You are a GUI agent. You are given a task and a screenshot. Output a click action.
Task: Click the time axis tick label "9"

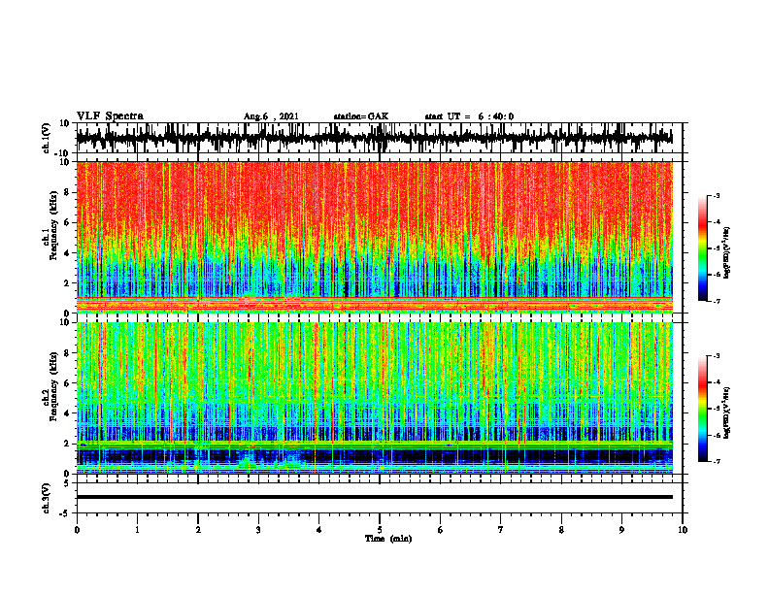click(621, 530)
